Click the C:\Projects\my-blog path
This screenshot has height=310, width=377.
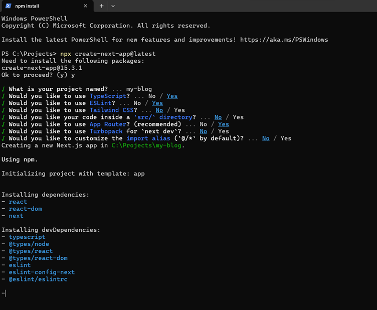(x=148, y=145)
